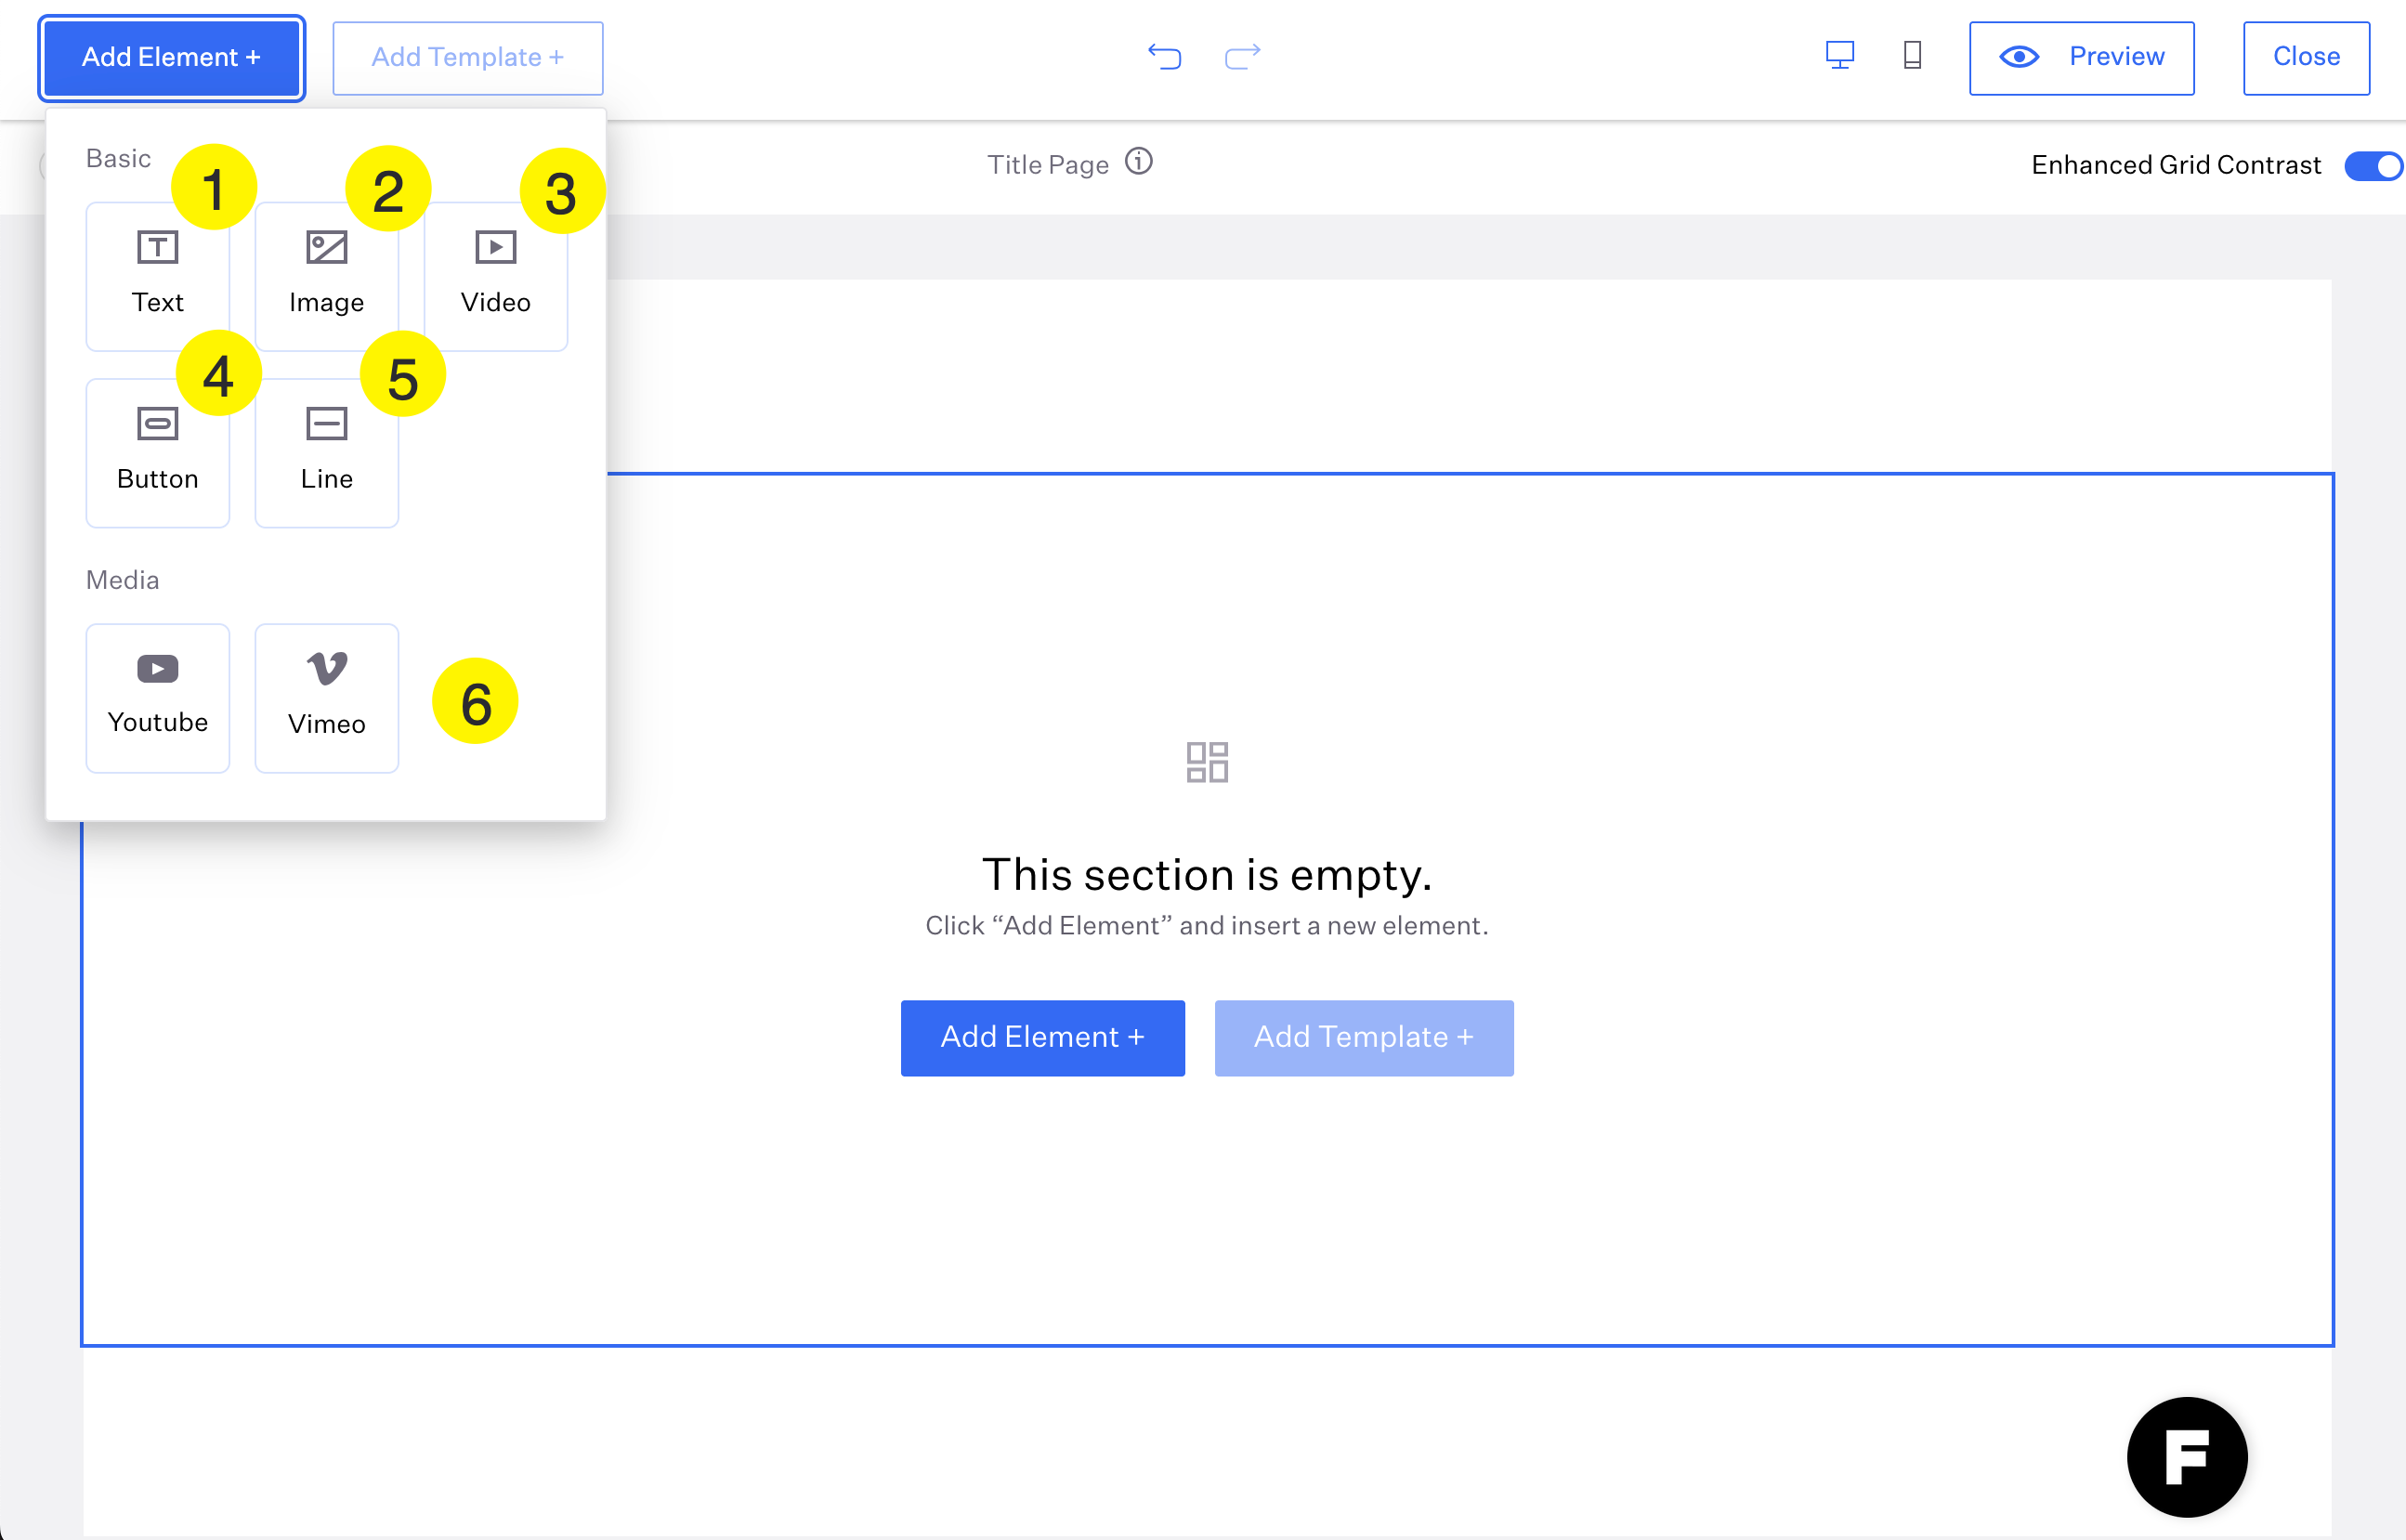Insert a Video element
Screen dimensions: 2406x1540
[495, 277]
